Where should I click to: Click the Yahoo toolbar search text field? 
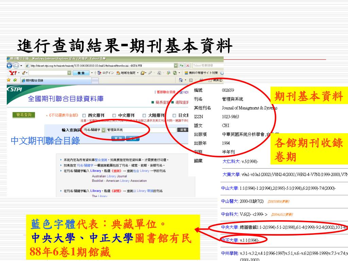pos(48,73)
